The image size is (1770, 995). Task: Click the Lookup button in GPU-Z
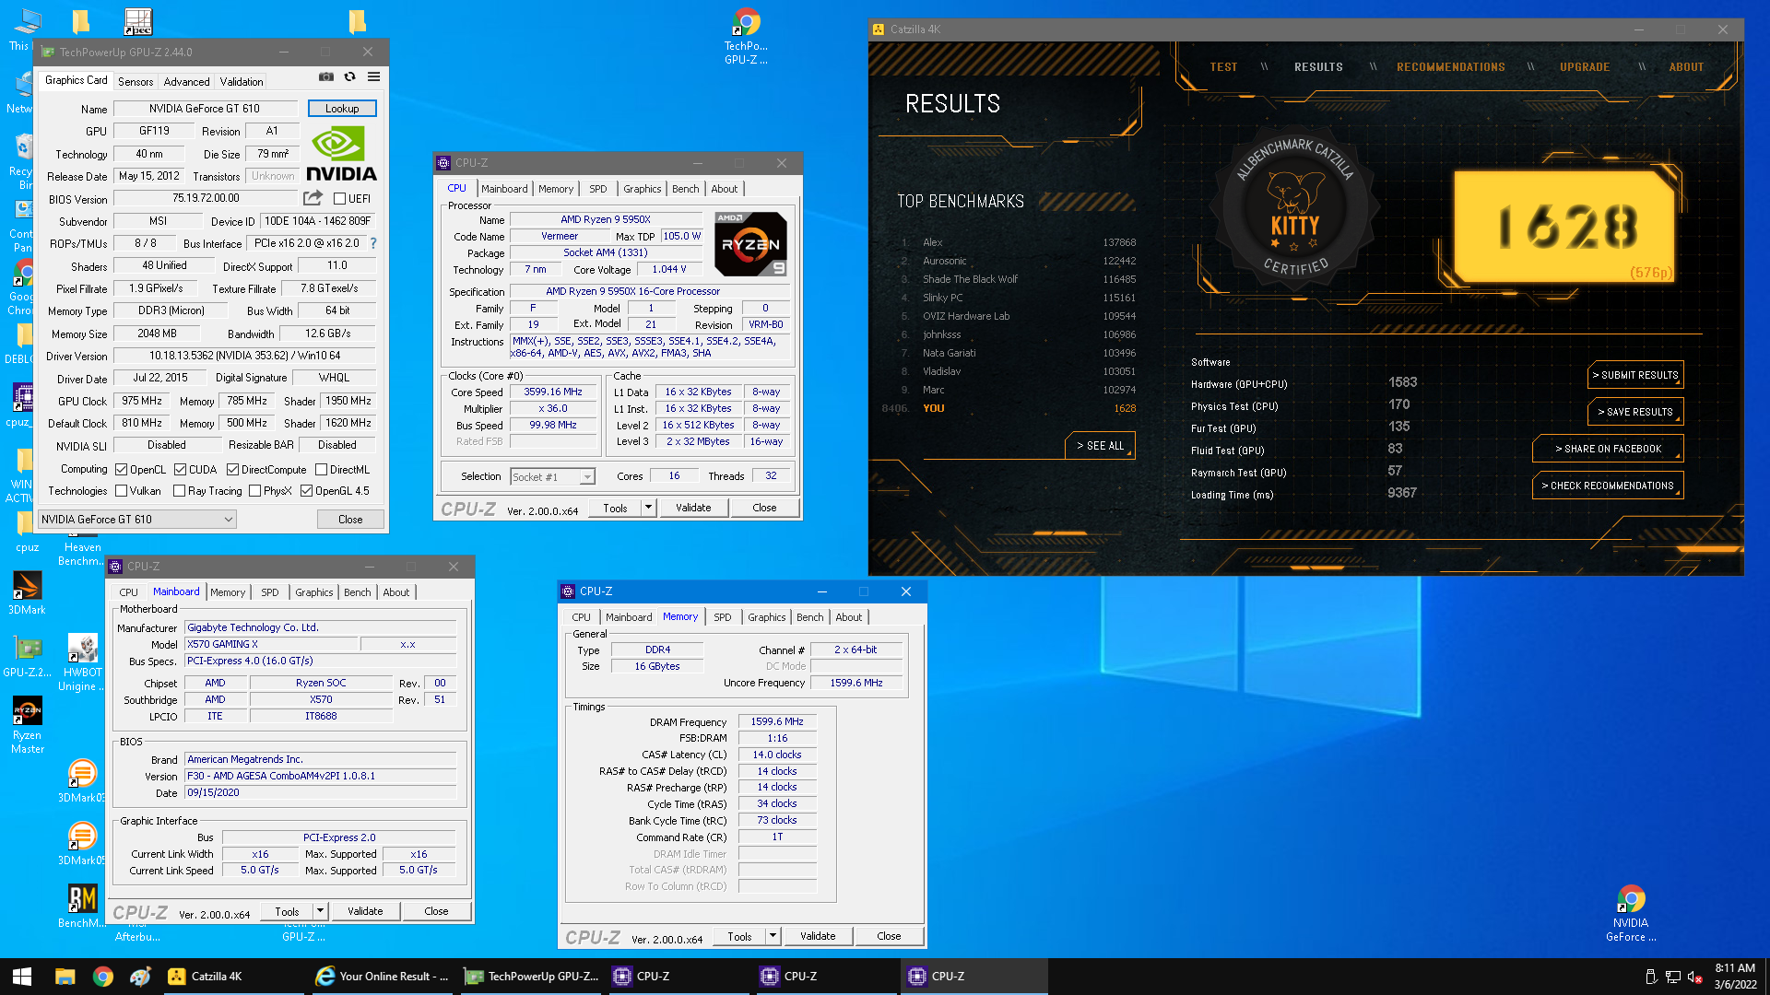342,109
